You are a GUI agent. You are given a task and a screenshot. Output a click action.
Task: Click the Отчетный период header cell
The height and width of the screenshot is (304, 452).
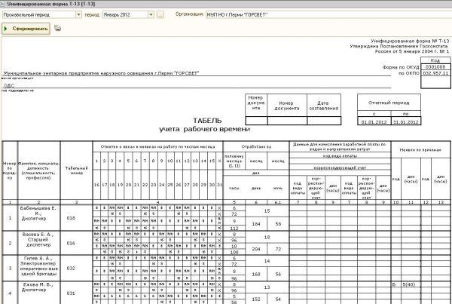click(x=389, y=103)
